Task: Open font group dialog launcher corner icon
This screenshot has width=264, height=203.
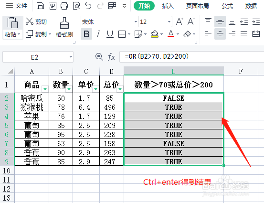Action: click(x=196, y=43)
